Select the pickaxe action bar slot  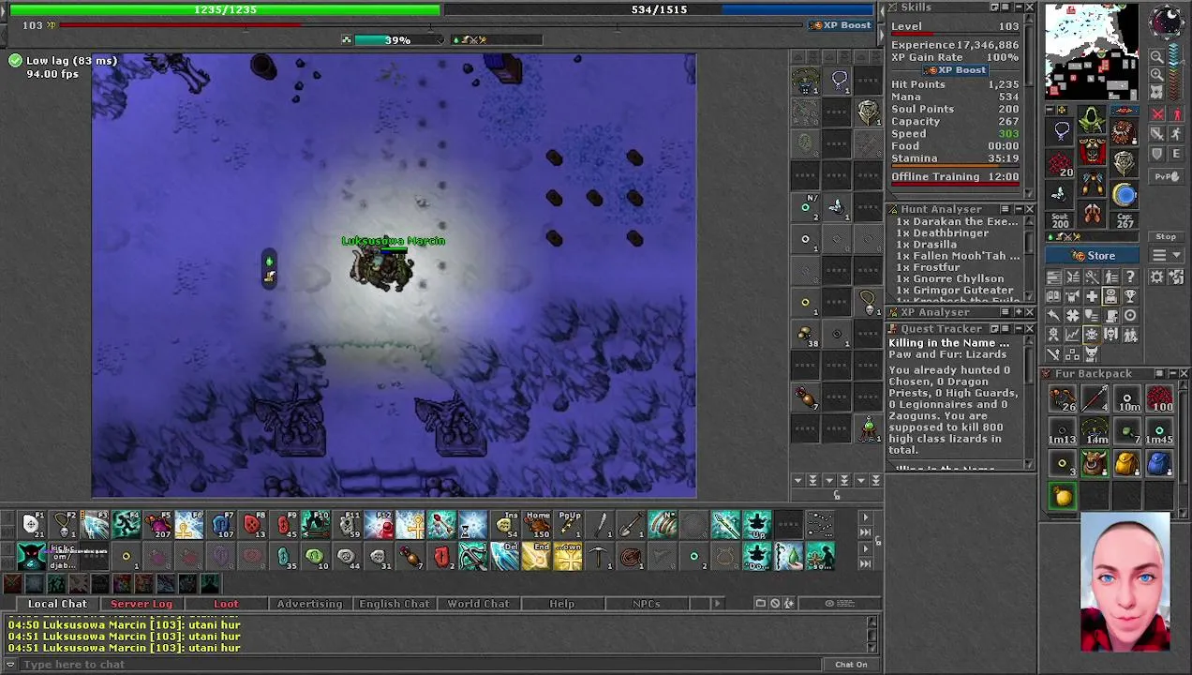coord(599,556)
